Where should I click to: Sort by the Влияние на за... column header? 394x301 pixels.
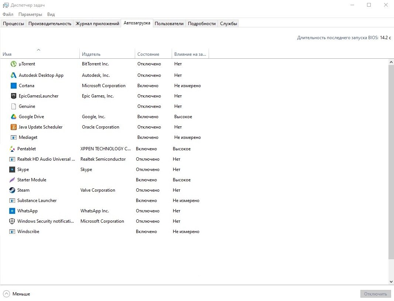pos(190,54)
